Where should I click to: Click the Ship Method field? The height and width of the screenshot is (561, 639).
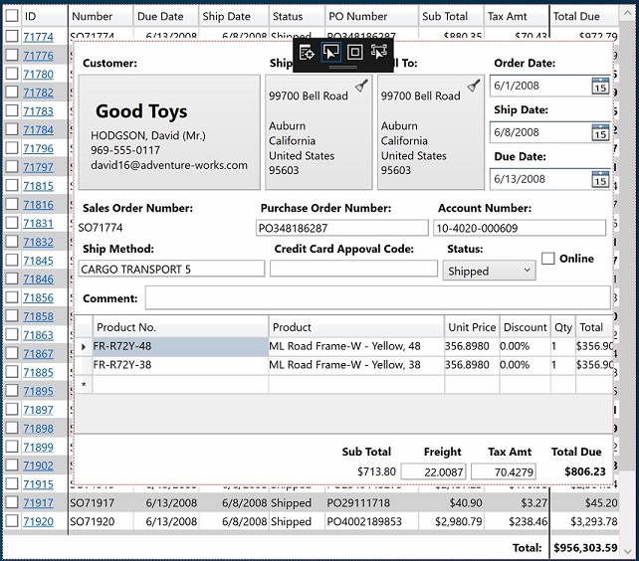click(x=171, y=269)
